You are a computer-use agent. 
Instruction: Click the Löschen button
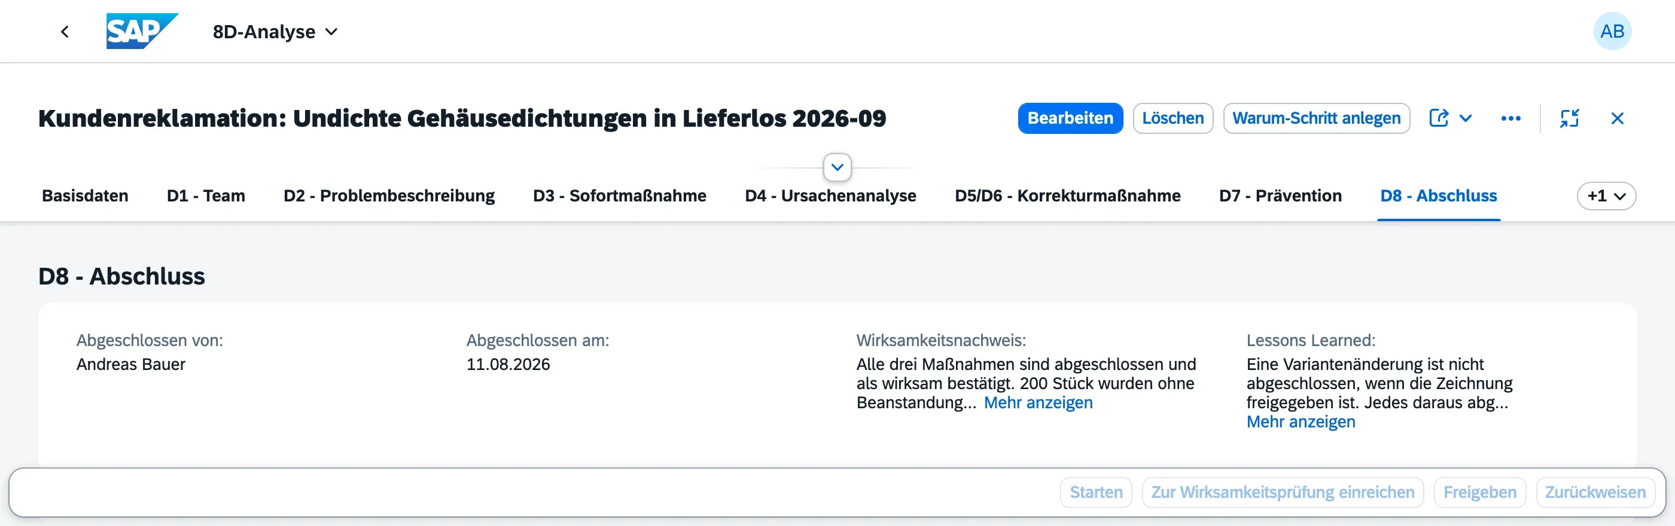(1173, 118)
